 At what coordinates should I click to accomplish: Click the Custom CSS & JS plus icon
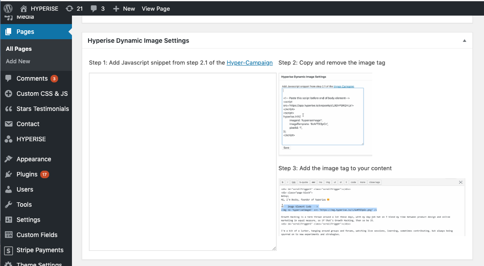(x=8, y=94)
